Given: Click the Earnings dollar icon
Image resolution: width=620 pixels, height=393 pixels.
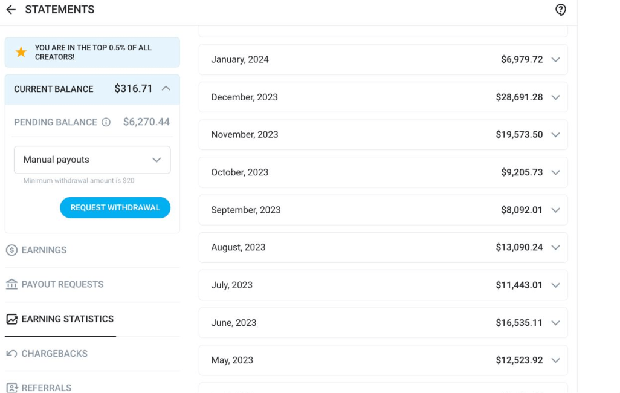Looking at the screenshot, I should (x=12, y=250).
